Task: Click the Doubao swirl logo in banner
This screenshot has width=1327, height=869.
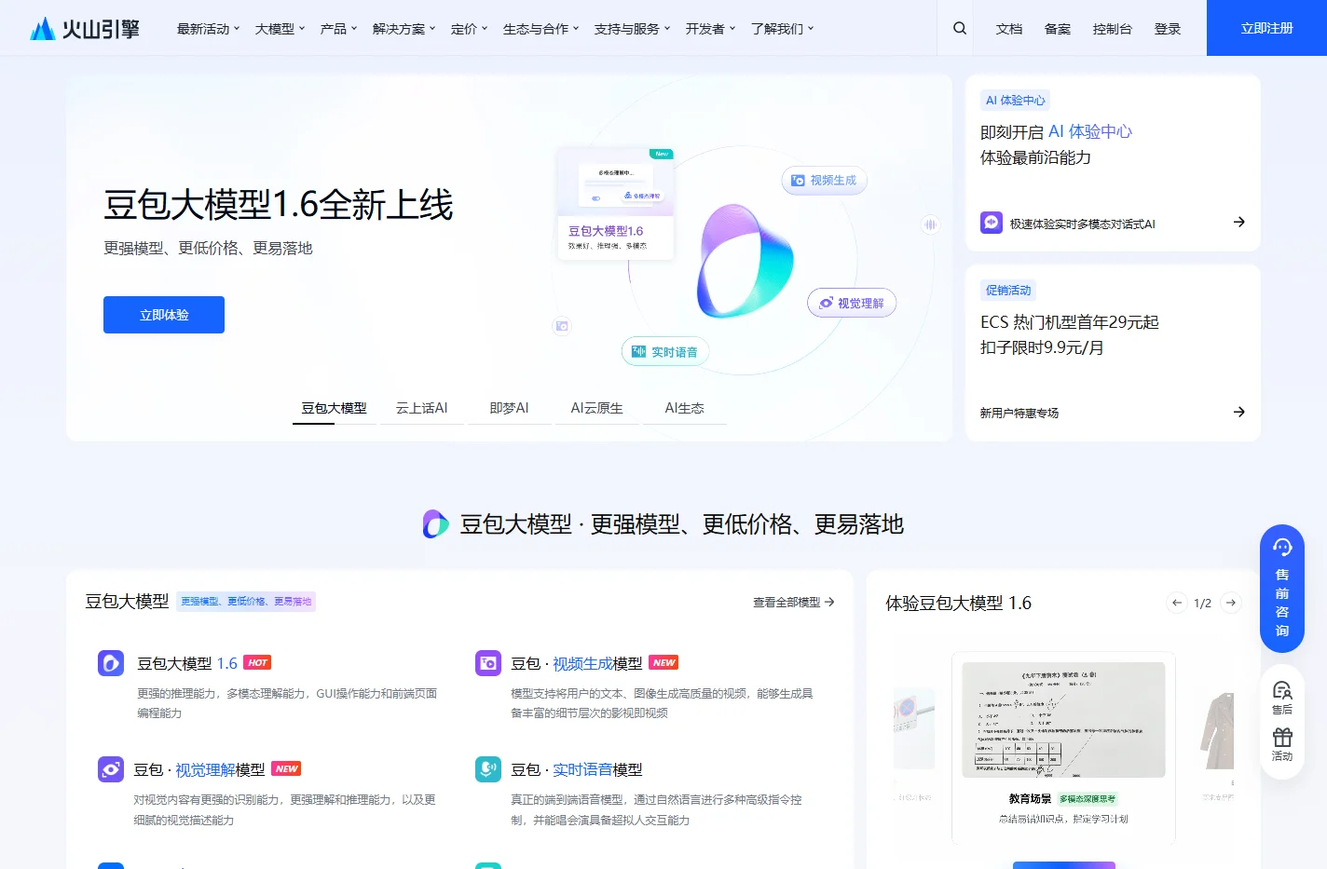Action: 745,262
